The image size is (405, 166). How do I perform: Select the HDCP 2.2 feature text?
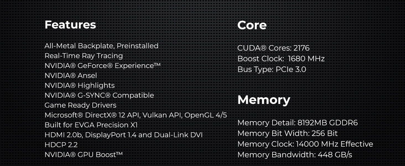pos(61,145)
